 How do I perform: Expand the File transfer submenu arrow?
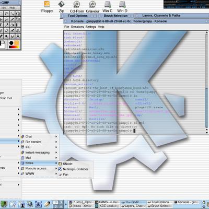pyautogui.click(x=56, y=142)
